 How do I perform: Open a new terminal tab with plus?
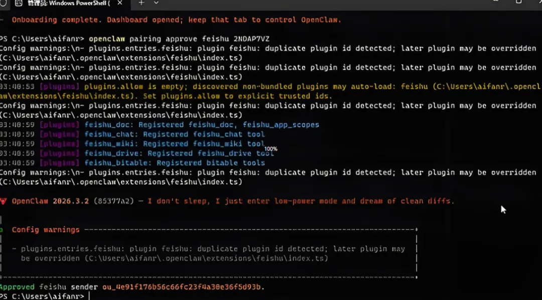(x=142, y=3)
